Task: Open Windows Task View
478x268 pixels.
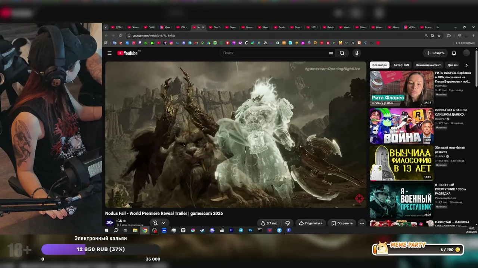Action: click(125, 230)
